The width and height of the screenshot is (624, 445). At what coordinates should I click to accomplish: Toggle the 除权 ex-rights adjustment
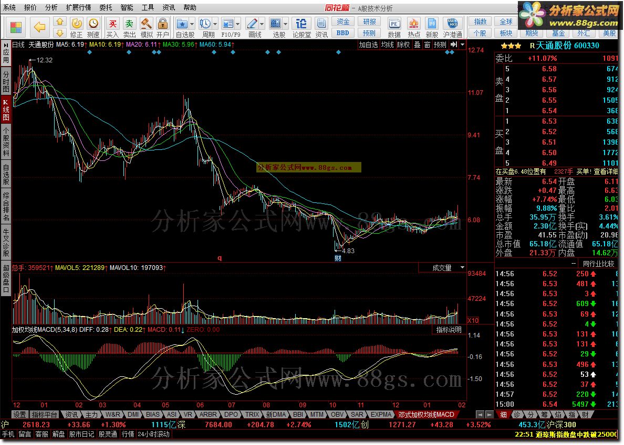pos(403,45)
